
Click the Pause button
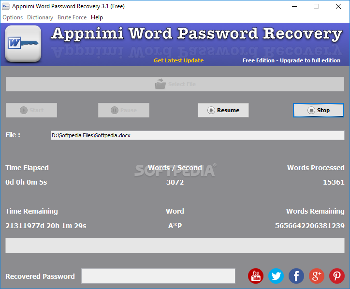124,110
